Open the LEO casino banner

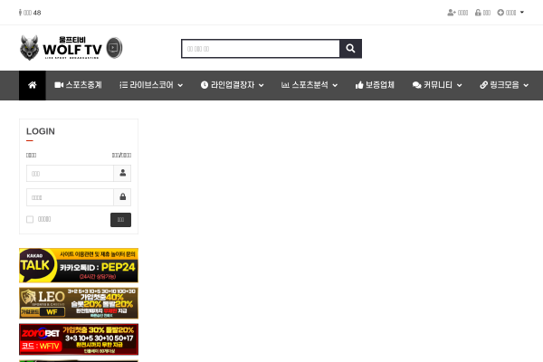79,303
